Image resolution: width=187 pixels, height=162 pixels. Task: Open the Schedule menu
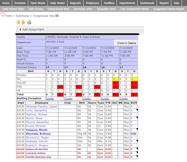point(20,3)
